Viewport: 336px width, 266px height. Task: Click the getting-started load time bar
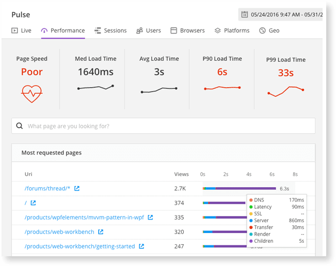click(225, 246)
